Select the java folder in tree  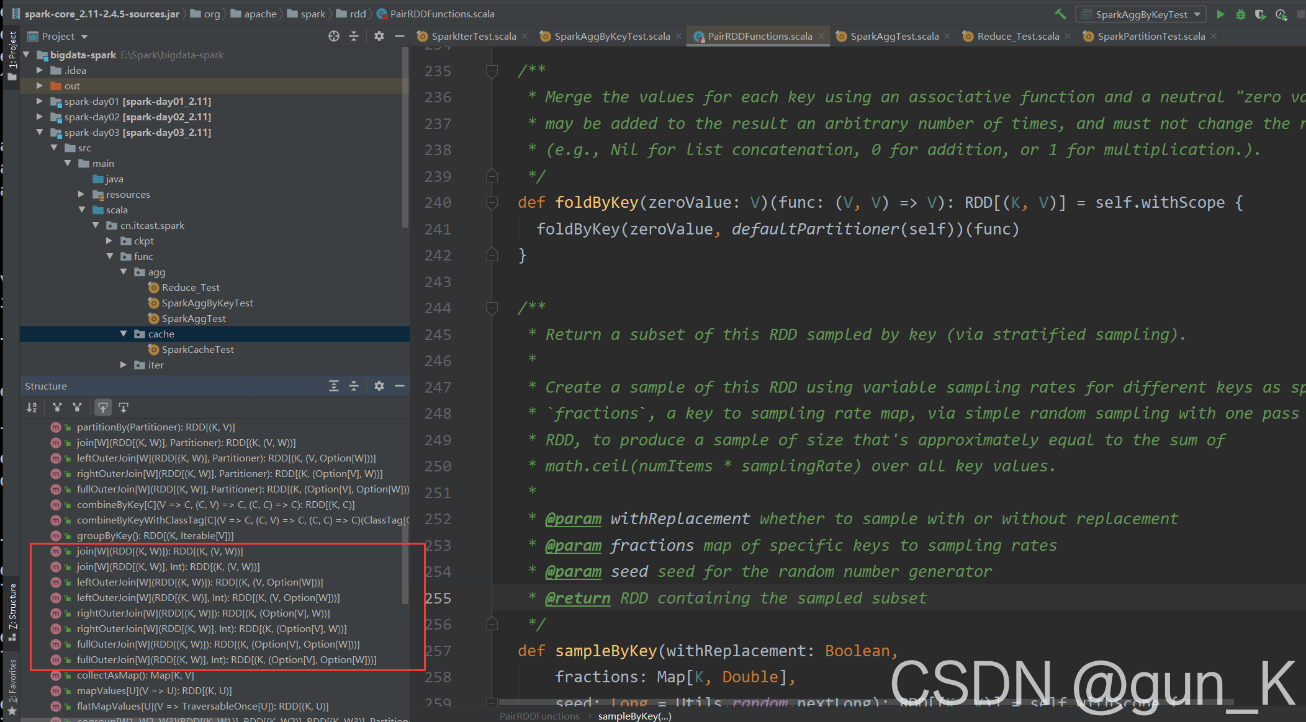[x=114, y=179]
